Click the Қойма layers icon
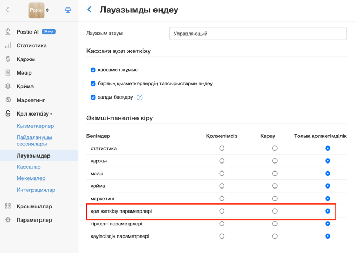The width and height of the screenshot is (357, 253). [8, 86]
